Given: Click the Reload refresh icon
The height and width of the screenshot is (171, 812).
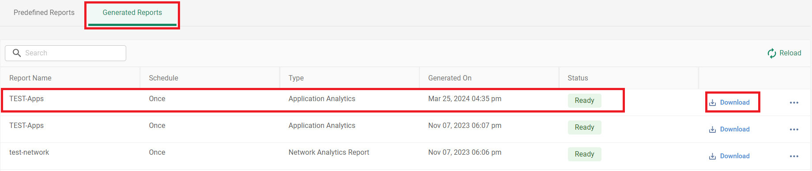Looking at the screenshot, I should pos(772,53).
